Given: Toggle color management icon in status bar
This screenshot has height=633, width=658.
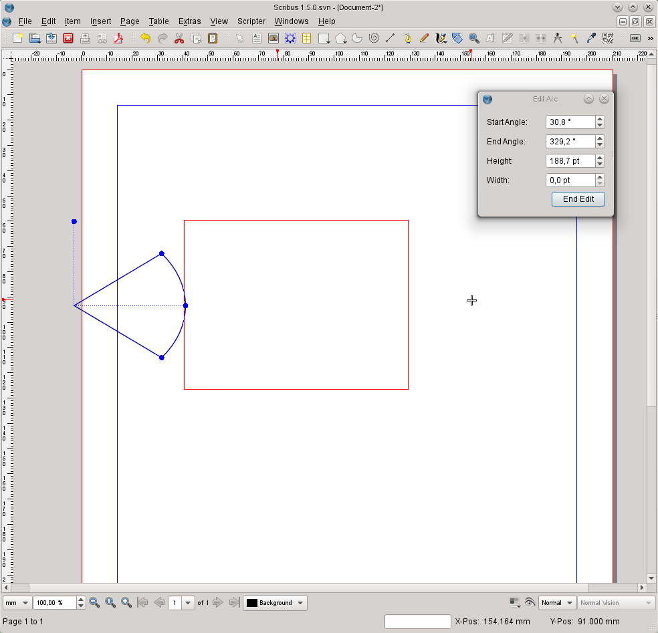Looking at the screenshot, I should 514,603.
